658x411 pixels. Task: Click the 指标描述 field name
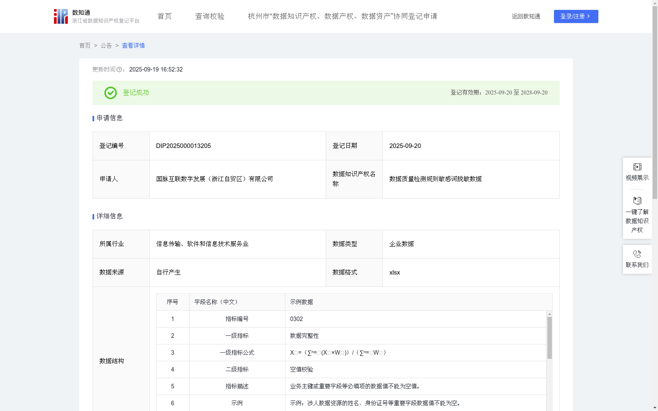pyautogui.click(x=237, y=386)
